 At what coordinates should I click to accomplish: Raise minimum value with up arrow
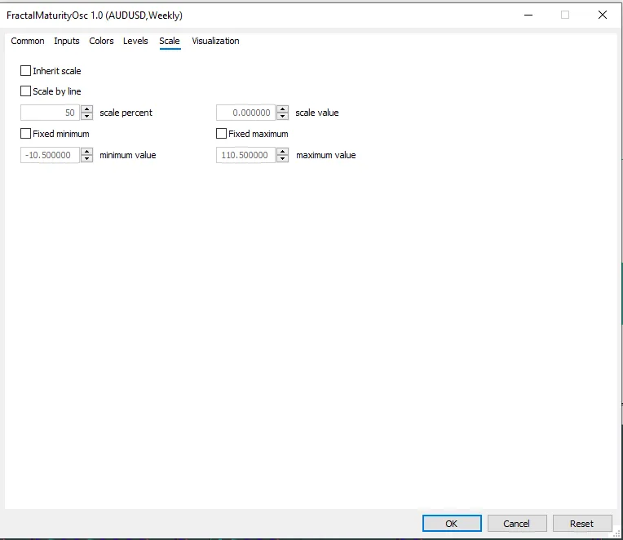[x=86, y=152]
